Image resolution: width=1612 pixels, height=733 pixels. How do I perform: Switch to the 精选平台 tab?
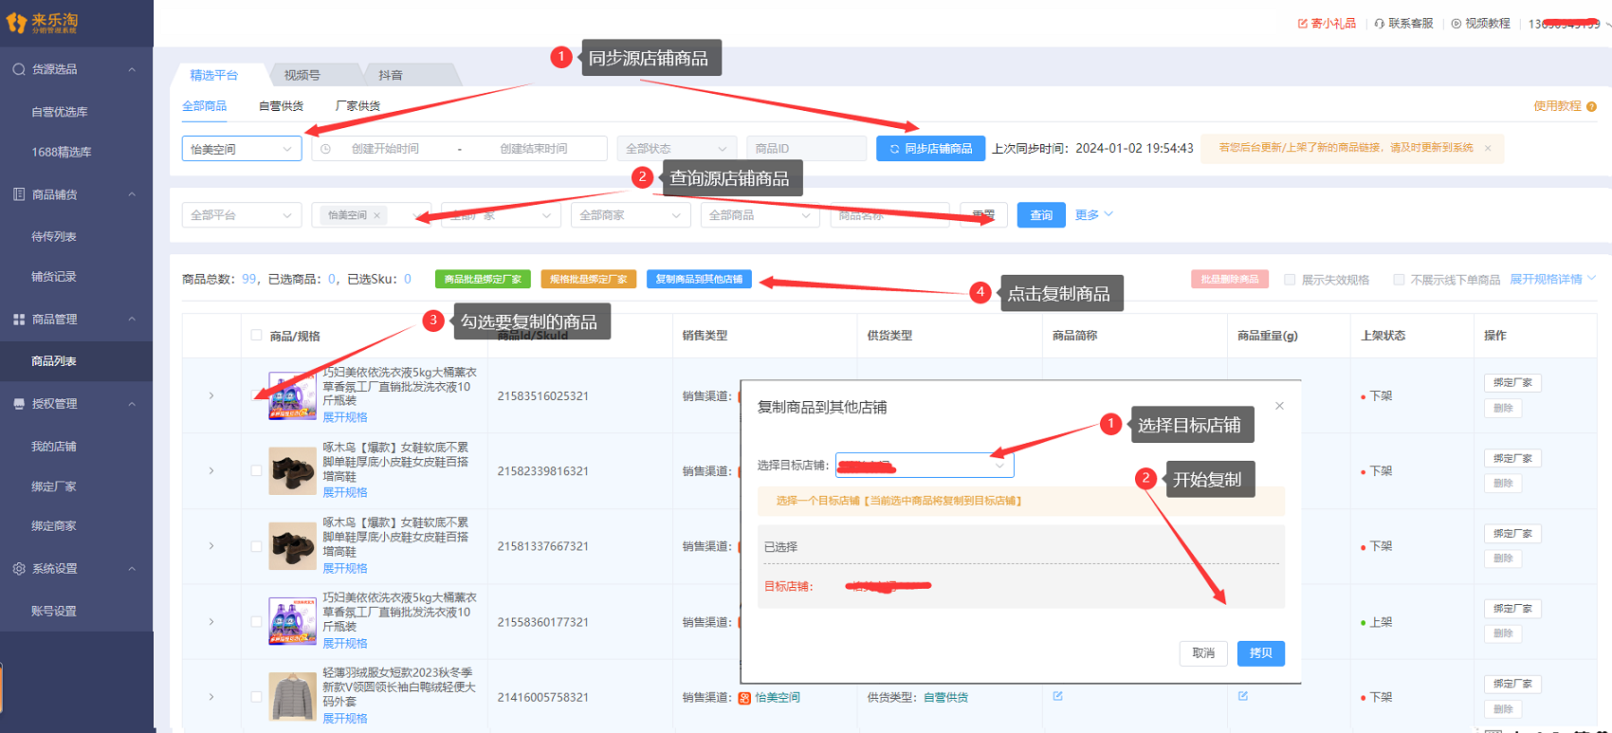click(x=214, y=75)
